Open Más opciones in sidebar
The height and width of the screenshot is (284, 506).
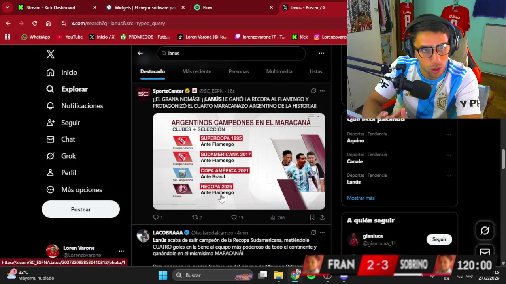[x=74, y=190]
